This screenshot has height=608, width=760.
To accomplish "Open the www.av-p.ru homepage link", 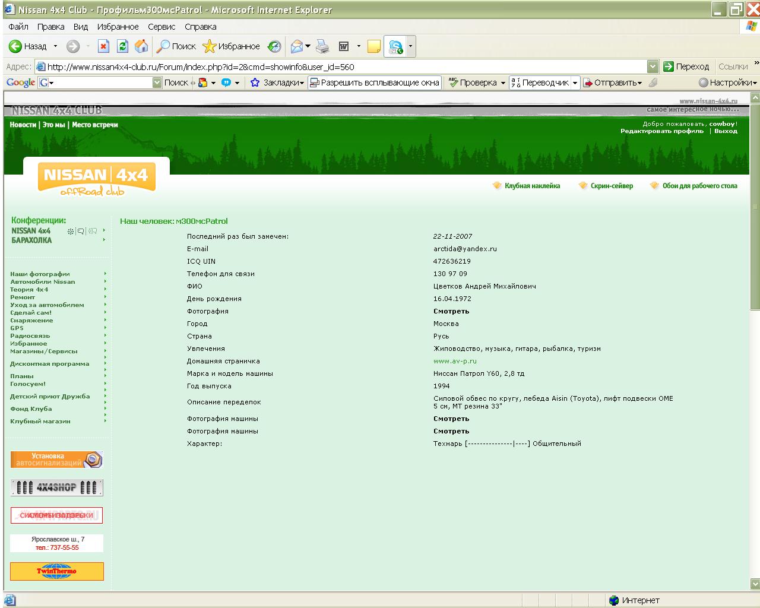I will (x=455, y=361).
